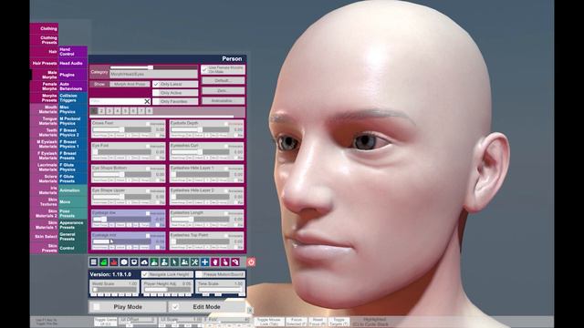This screenshot has width=584, height=328.
Task: Open the Plugins tab
Action: [73, 75]
